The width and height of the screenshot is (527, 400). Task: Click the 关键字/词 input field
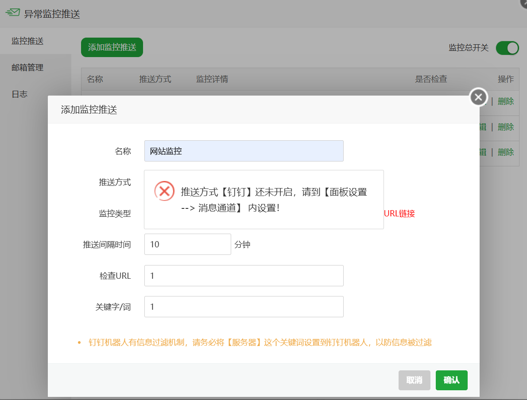(x=244, y=306)
